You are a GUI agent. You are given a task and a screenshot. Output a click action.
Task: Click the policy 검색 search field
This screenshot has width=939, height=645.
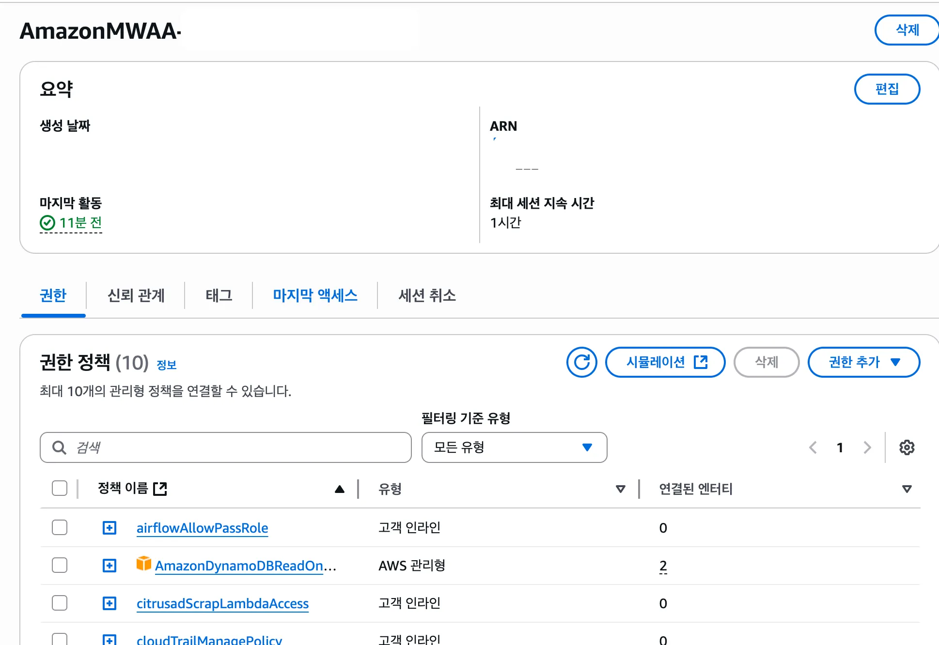click(233, 447)
